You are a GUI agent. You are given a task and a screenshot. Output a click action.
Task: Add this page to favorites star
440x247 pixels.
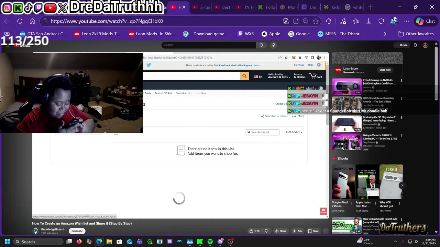pyautogui.click(x=316, y=21)
